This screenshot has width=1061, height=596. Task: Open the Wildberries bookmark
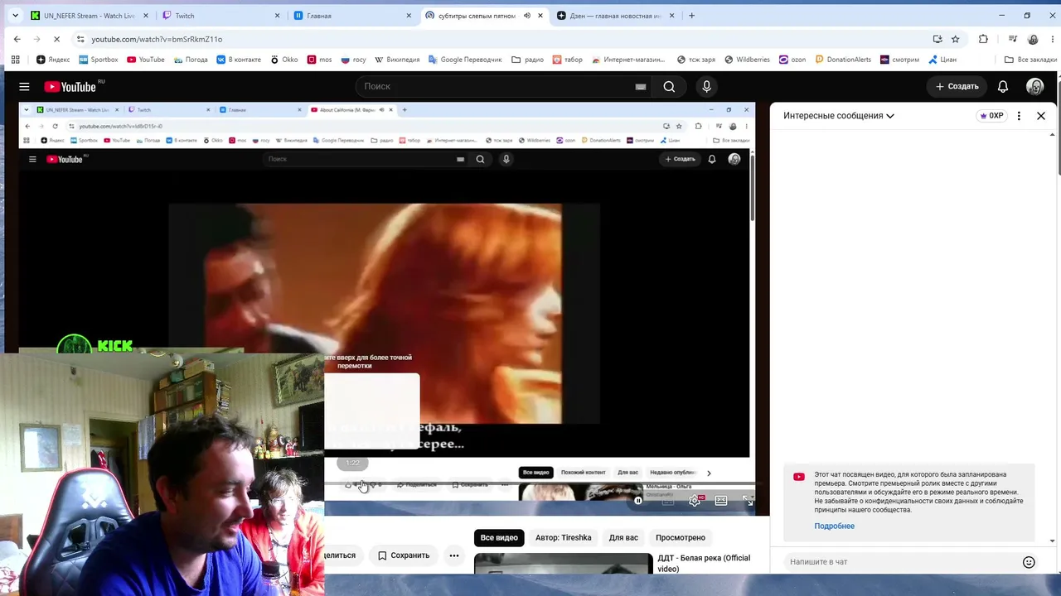747,60
